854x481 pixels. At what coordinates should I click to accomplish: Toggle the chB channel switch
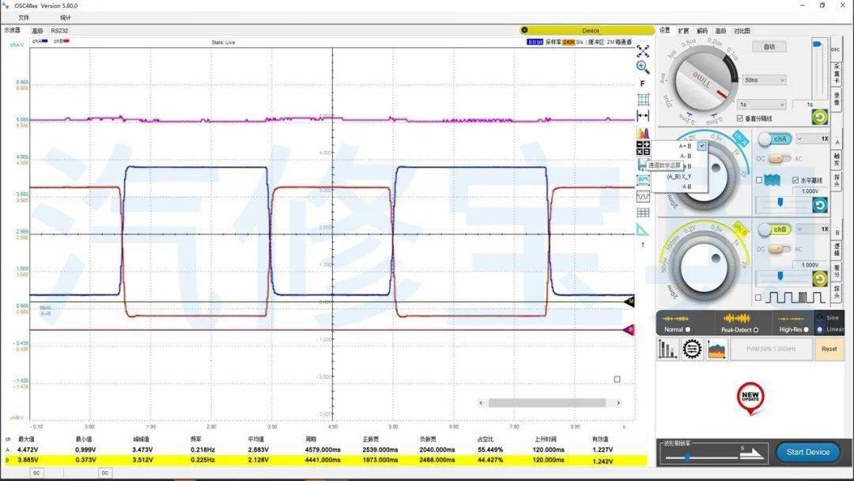tap(774, 229)
